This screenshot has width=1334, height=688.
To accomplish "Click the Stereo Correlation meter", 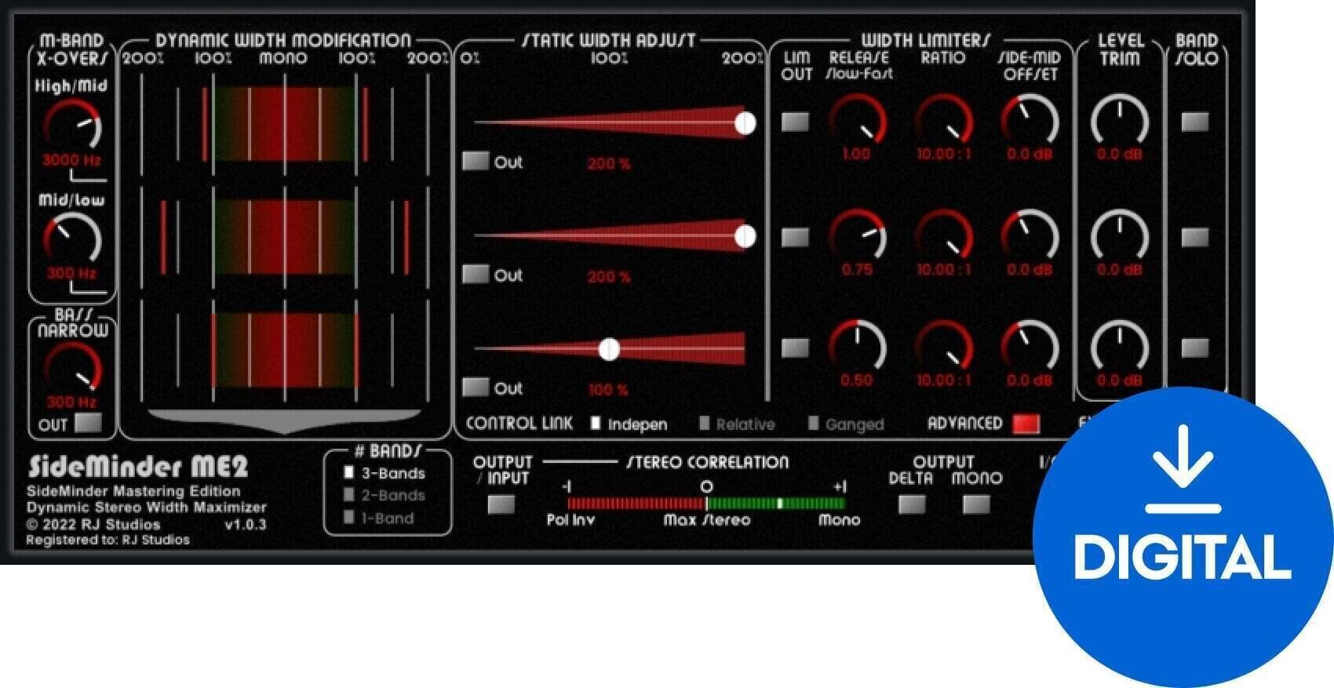I will 706,503.
